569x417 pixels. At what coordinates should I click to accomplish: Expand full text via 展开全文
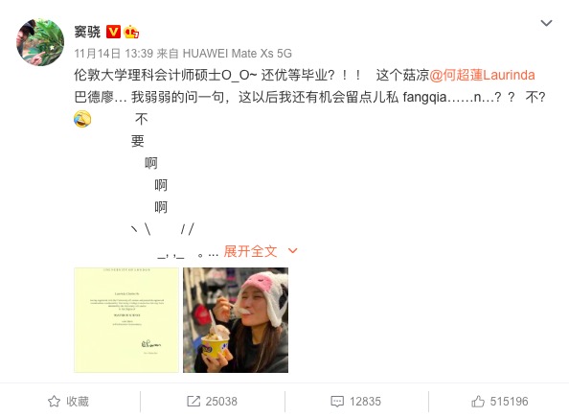[x=250, y=251]
